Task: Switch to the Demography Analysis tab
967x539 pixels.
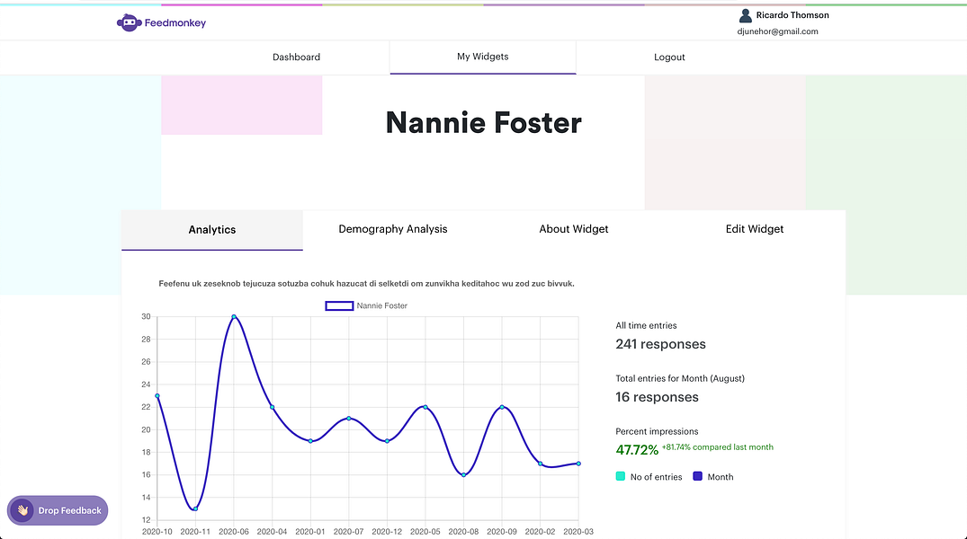Action: (393, 229)
